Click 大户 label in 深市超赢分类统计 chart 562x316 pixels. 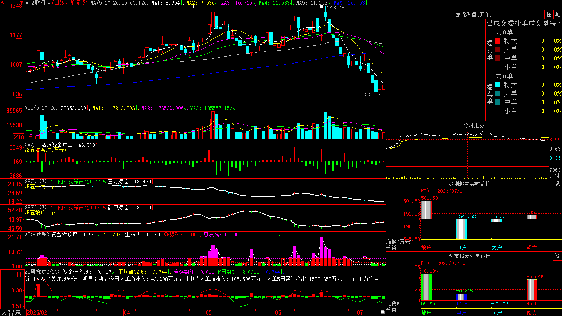tap(497, 312)
